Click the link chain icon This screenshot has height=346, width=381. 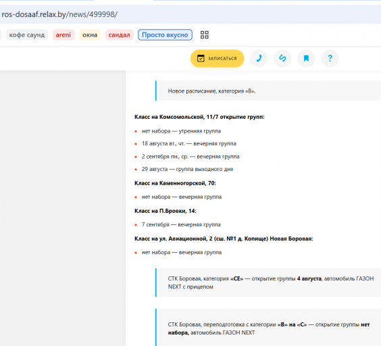(x=282, y=58)
